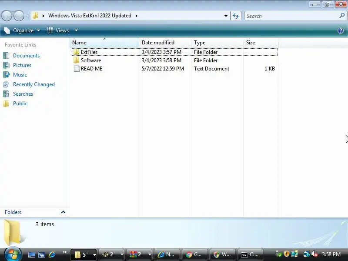Open the WinRAR taskbar group dropdown arrow

(150, 254)
